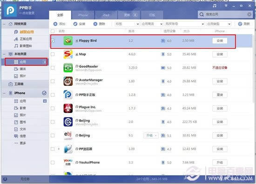Click the status bar task icon at bottom-left
The height and width of the screenshot is (184, 256).
(x=5, y=179)
